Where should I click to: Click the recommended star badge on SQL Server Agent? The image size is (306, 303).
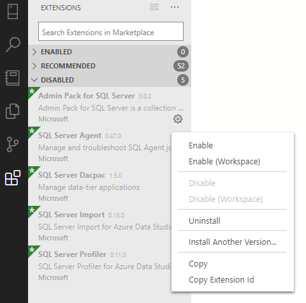point(32,130)
